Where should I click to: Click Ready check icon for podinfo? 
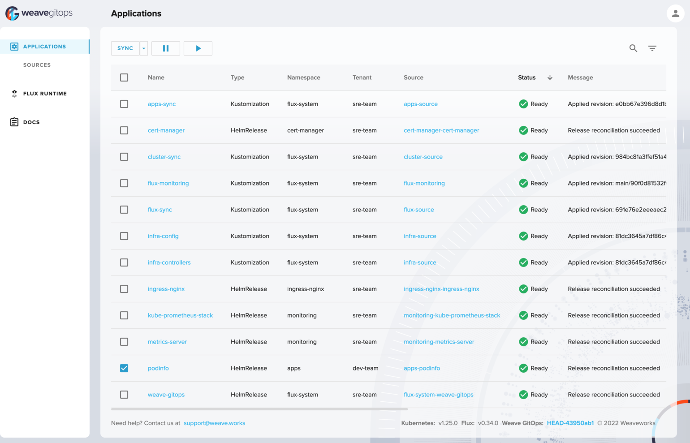click(x=523, y=368)
